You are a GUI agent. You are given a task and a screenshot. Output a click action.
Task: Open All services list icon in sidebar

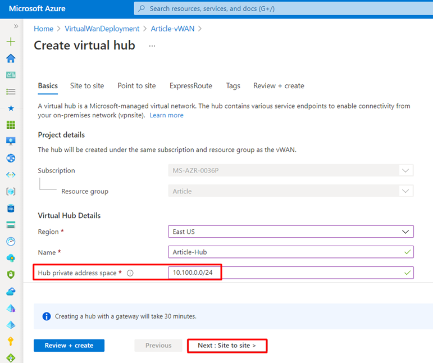pyautogui.click(x=11, y=92)
